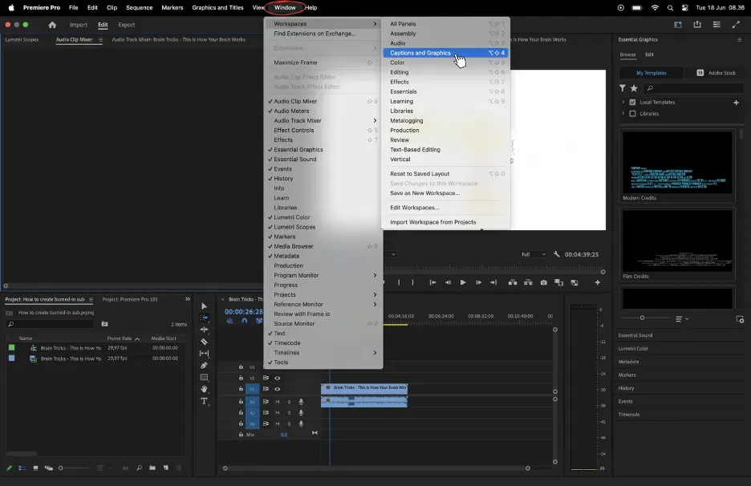Add a template location with plus icon

pos(736,103)
